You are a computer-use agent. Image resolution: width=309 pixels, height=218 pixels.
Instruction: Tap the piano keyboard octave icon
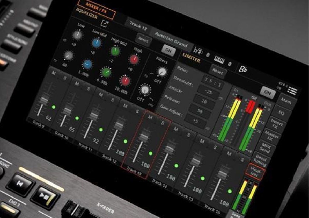[219, 60]
